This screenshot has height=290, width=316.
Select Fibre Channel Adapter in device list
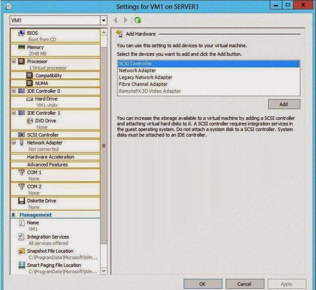209,84
